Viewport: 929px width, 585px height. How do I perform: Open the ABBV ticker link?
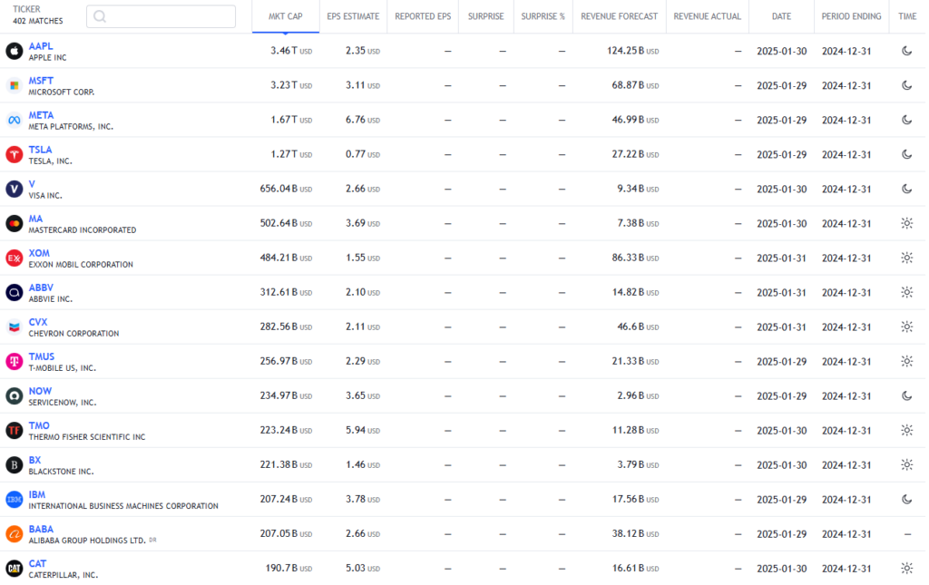(41, 288)
